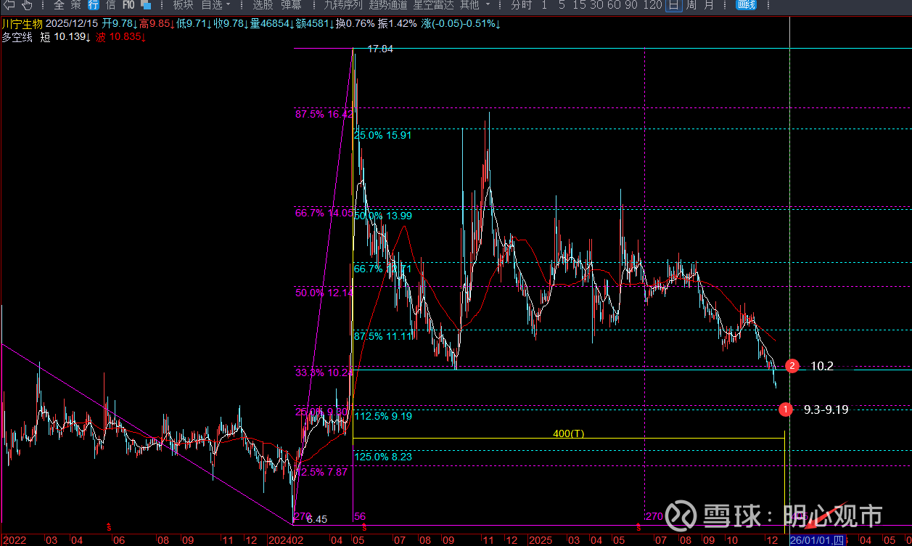Select the 50.0% 12.14 retracement label
Viewport: 912px width, 546px height.
[x=324, y=292]
